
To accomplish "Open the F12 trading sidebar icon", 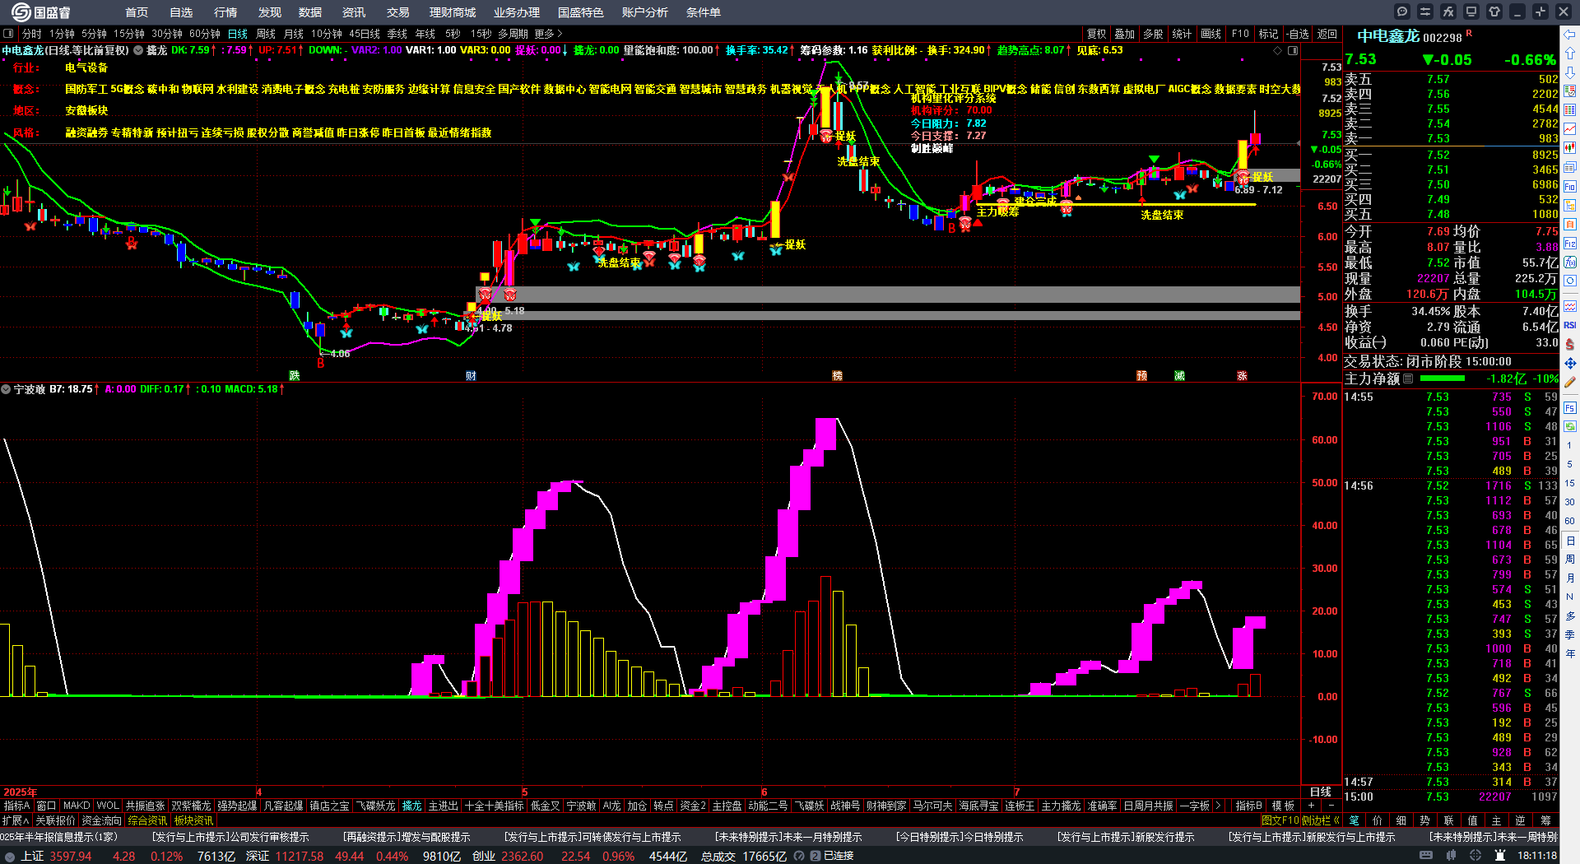I will pos(1570,244).
